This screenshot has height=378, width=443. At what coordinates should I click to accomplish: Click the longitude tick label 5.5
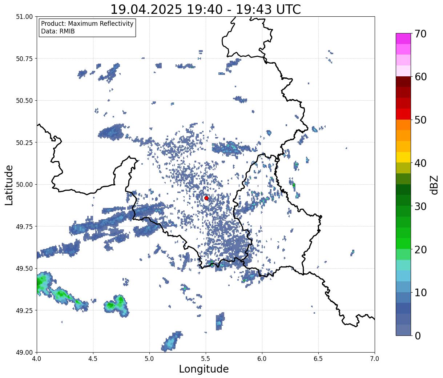[206, 358]
